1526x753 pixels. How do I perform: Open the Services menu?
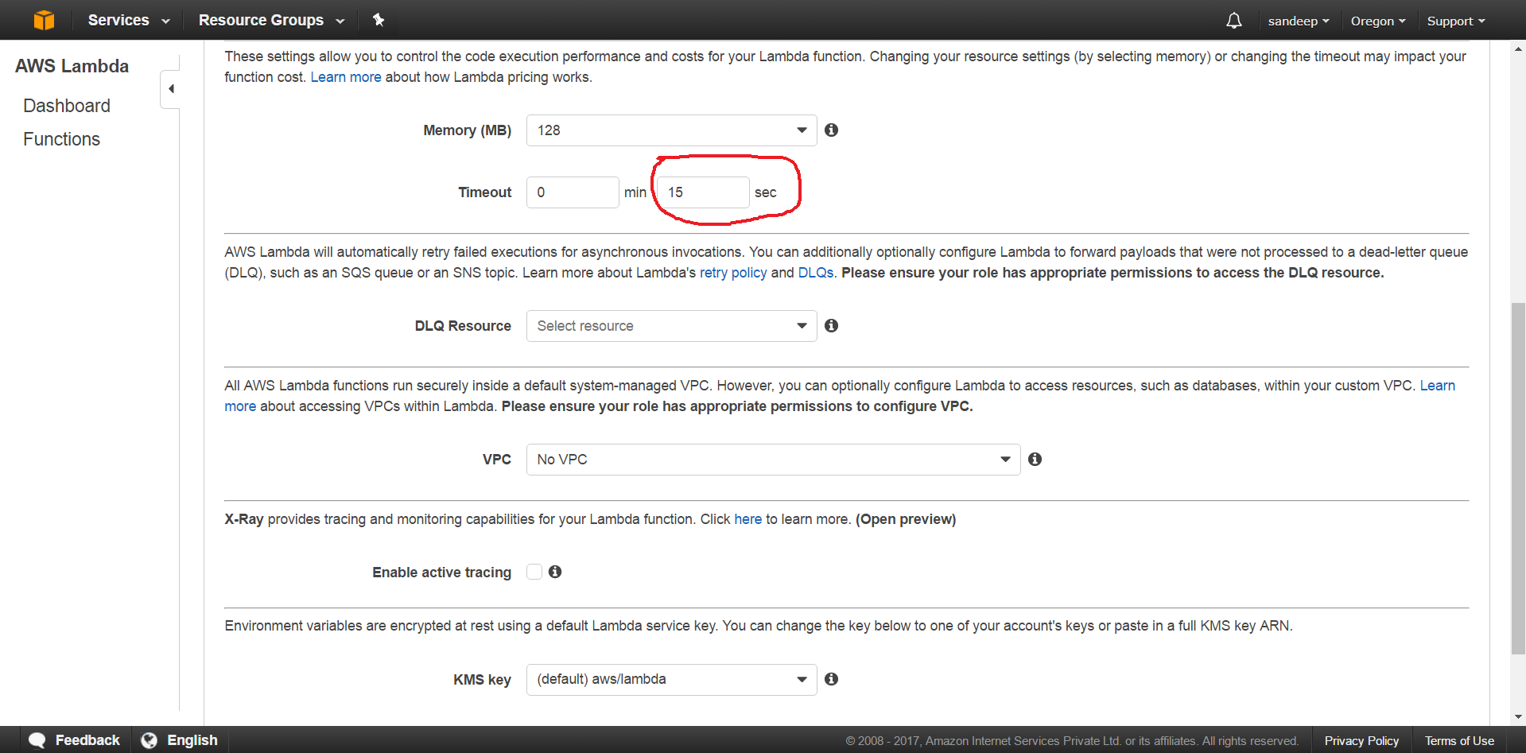pos(129,20)
